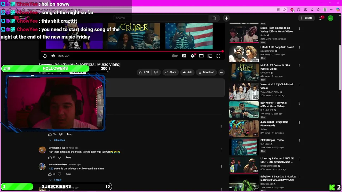342x192 pixels.
Task: Open end-screen video with American flag thumbnail
Action: (189, 36)
